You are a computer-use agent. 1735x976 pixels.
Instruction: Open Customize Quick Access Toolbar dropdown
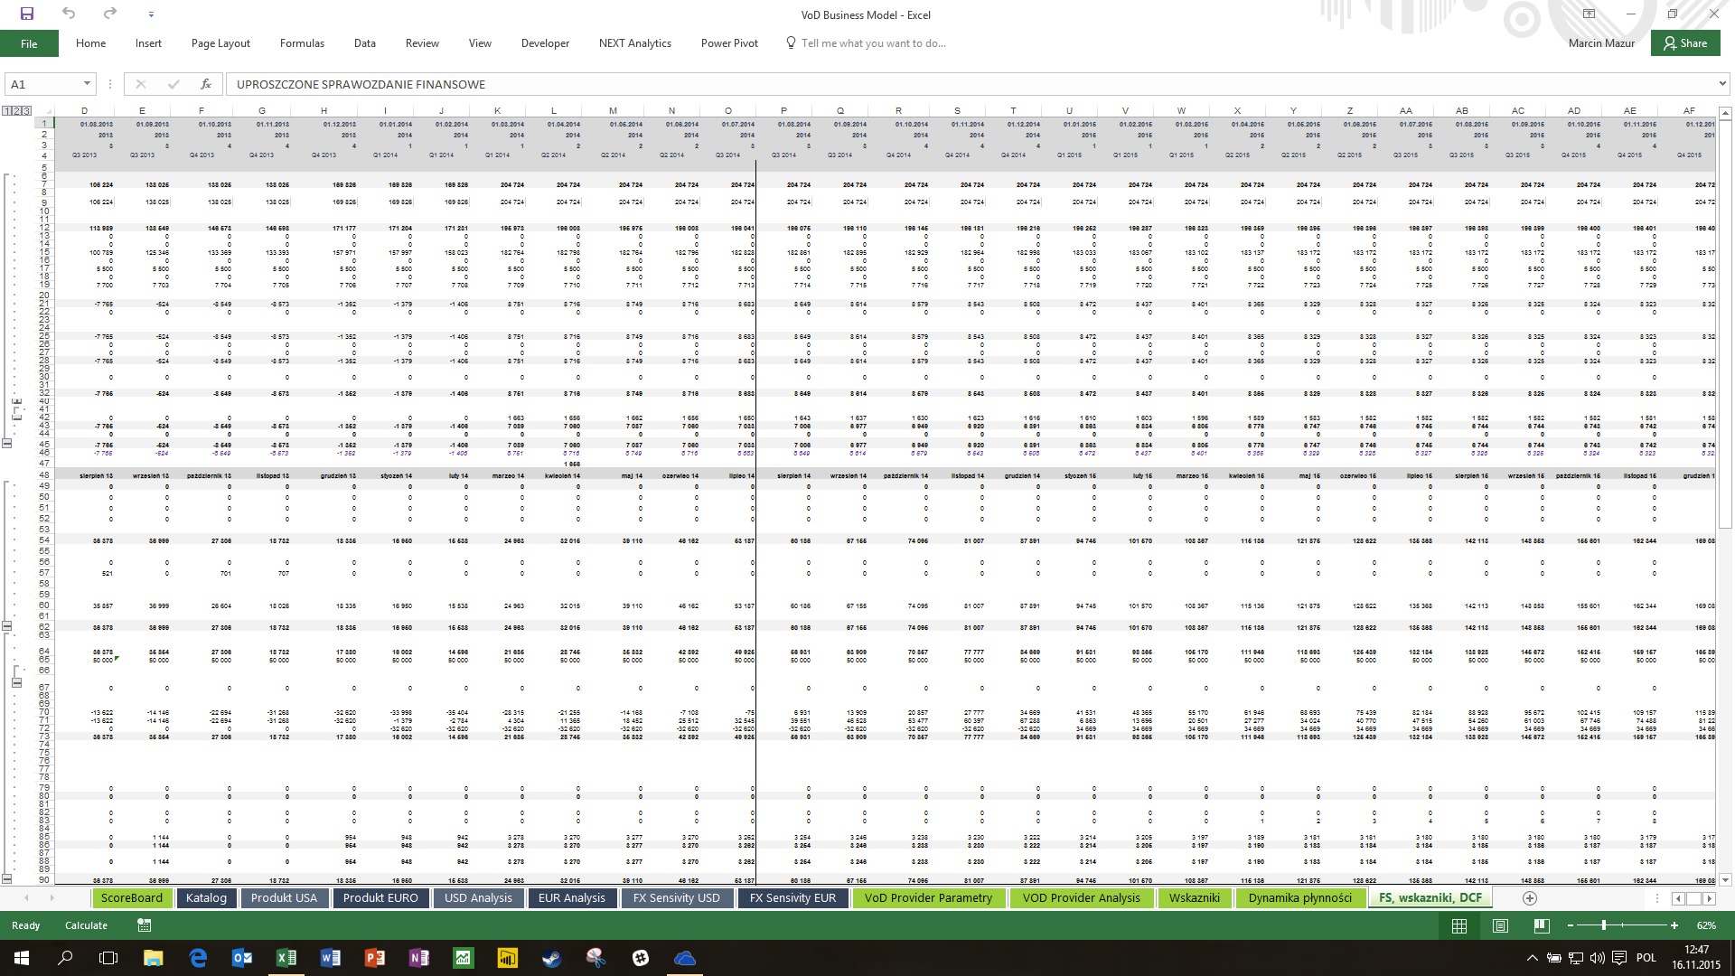[151, 14]
